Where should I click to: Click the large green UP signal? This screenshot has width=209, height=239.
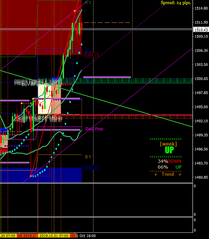(170, 150)
